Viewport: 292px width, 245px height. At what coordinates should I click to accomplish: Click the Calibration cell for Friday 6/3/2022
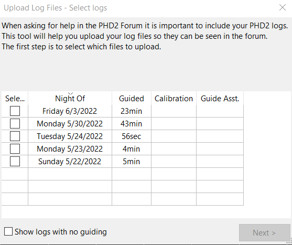174,111
